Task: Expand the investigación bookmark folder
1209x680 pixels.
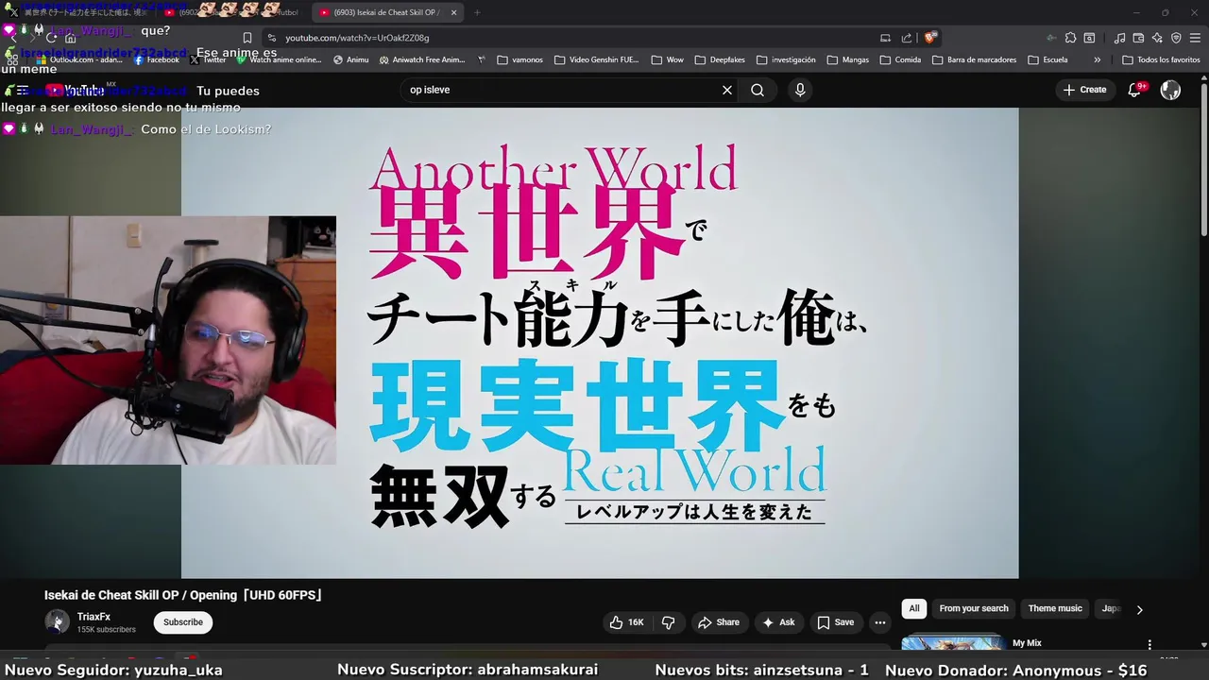Action: point(786,59)
